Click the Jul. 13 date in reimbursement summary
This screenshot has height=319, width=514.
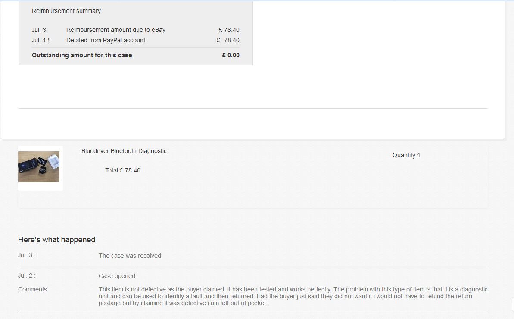40,40
